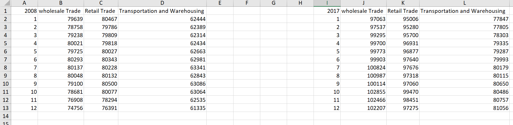Viewport: 513px width, 125px height.
Task: Click cell with value 97318
Action: [403, 76]
